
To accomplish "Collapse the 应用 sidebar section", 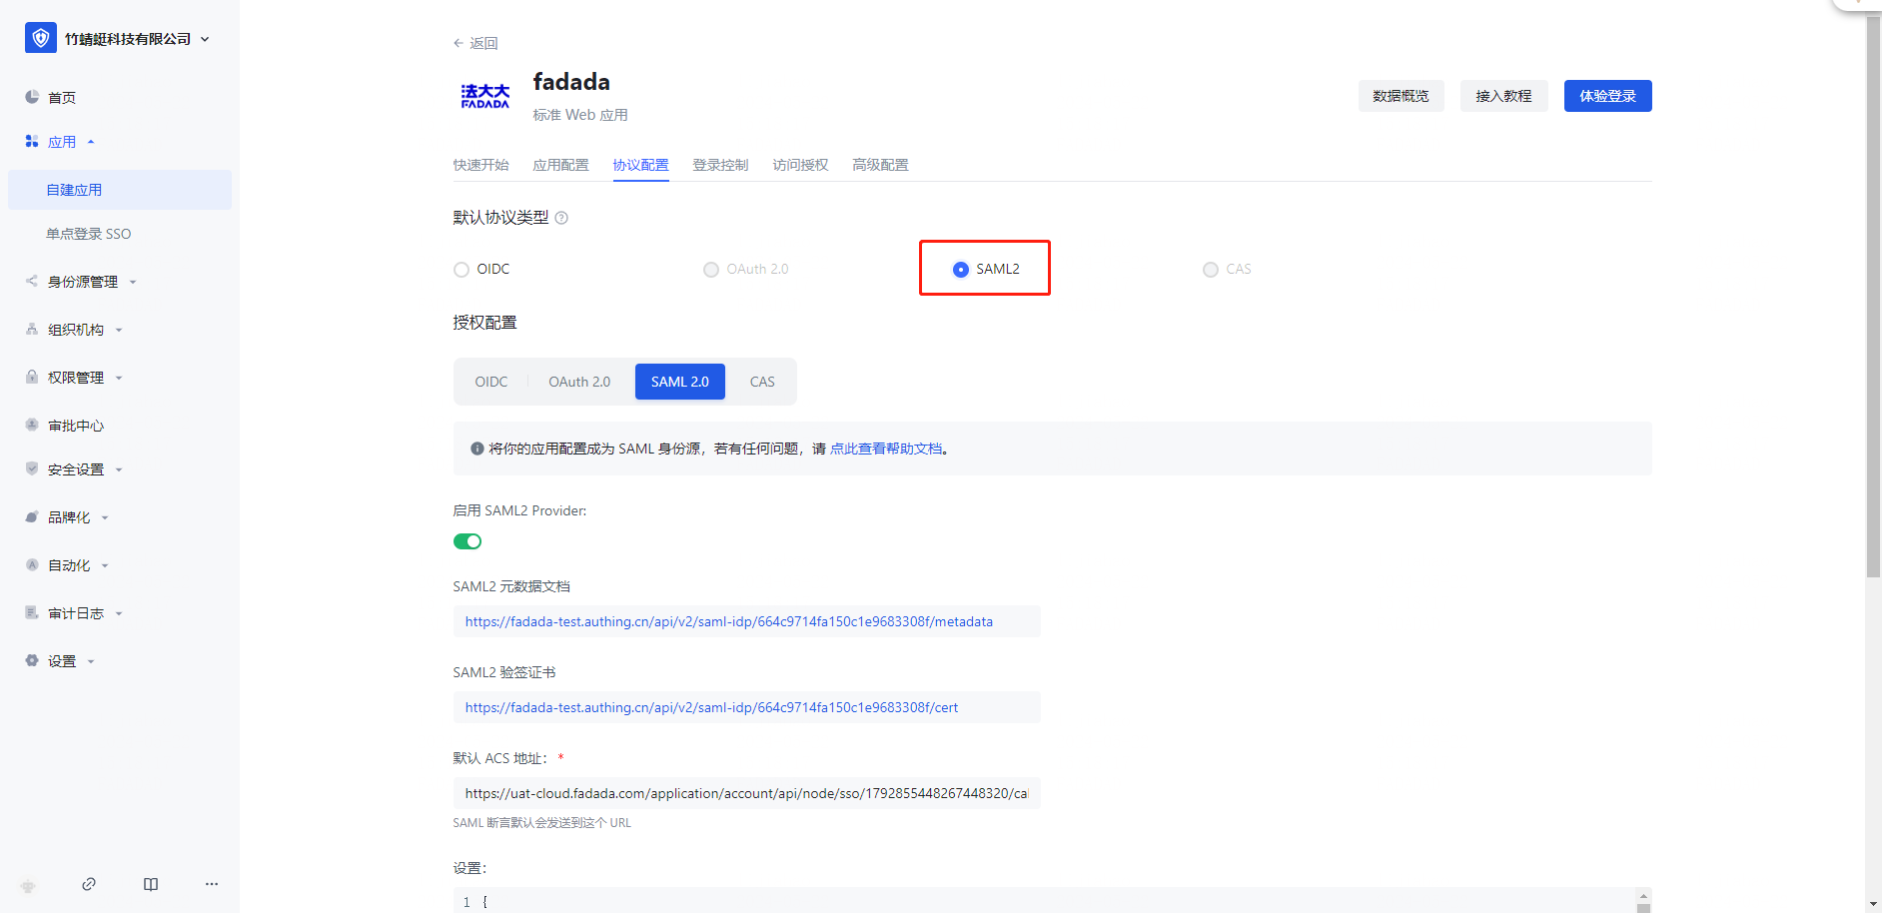I will pos(91,142).
